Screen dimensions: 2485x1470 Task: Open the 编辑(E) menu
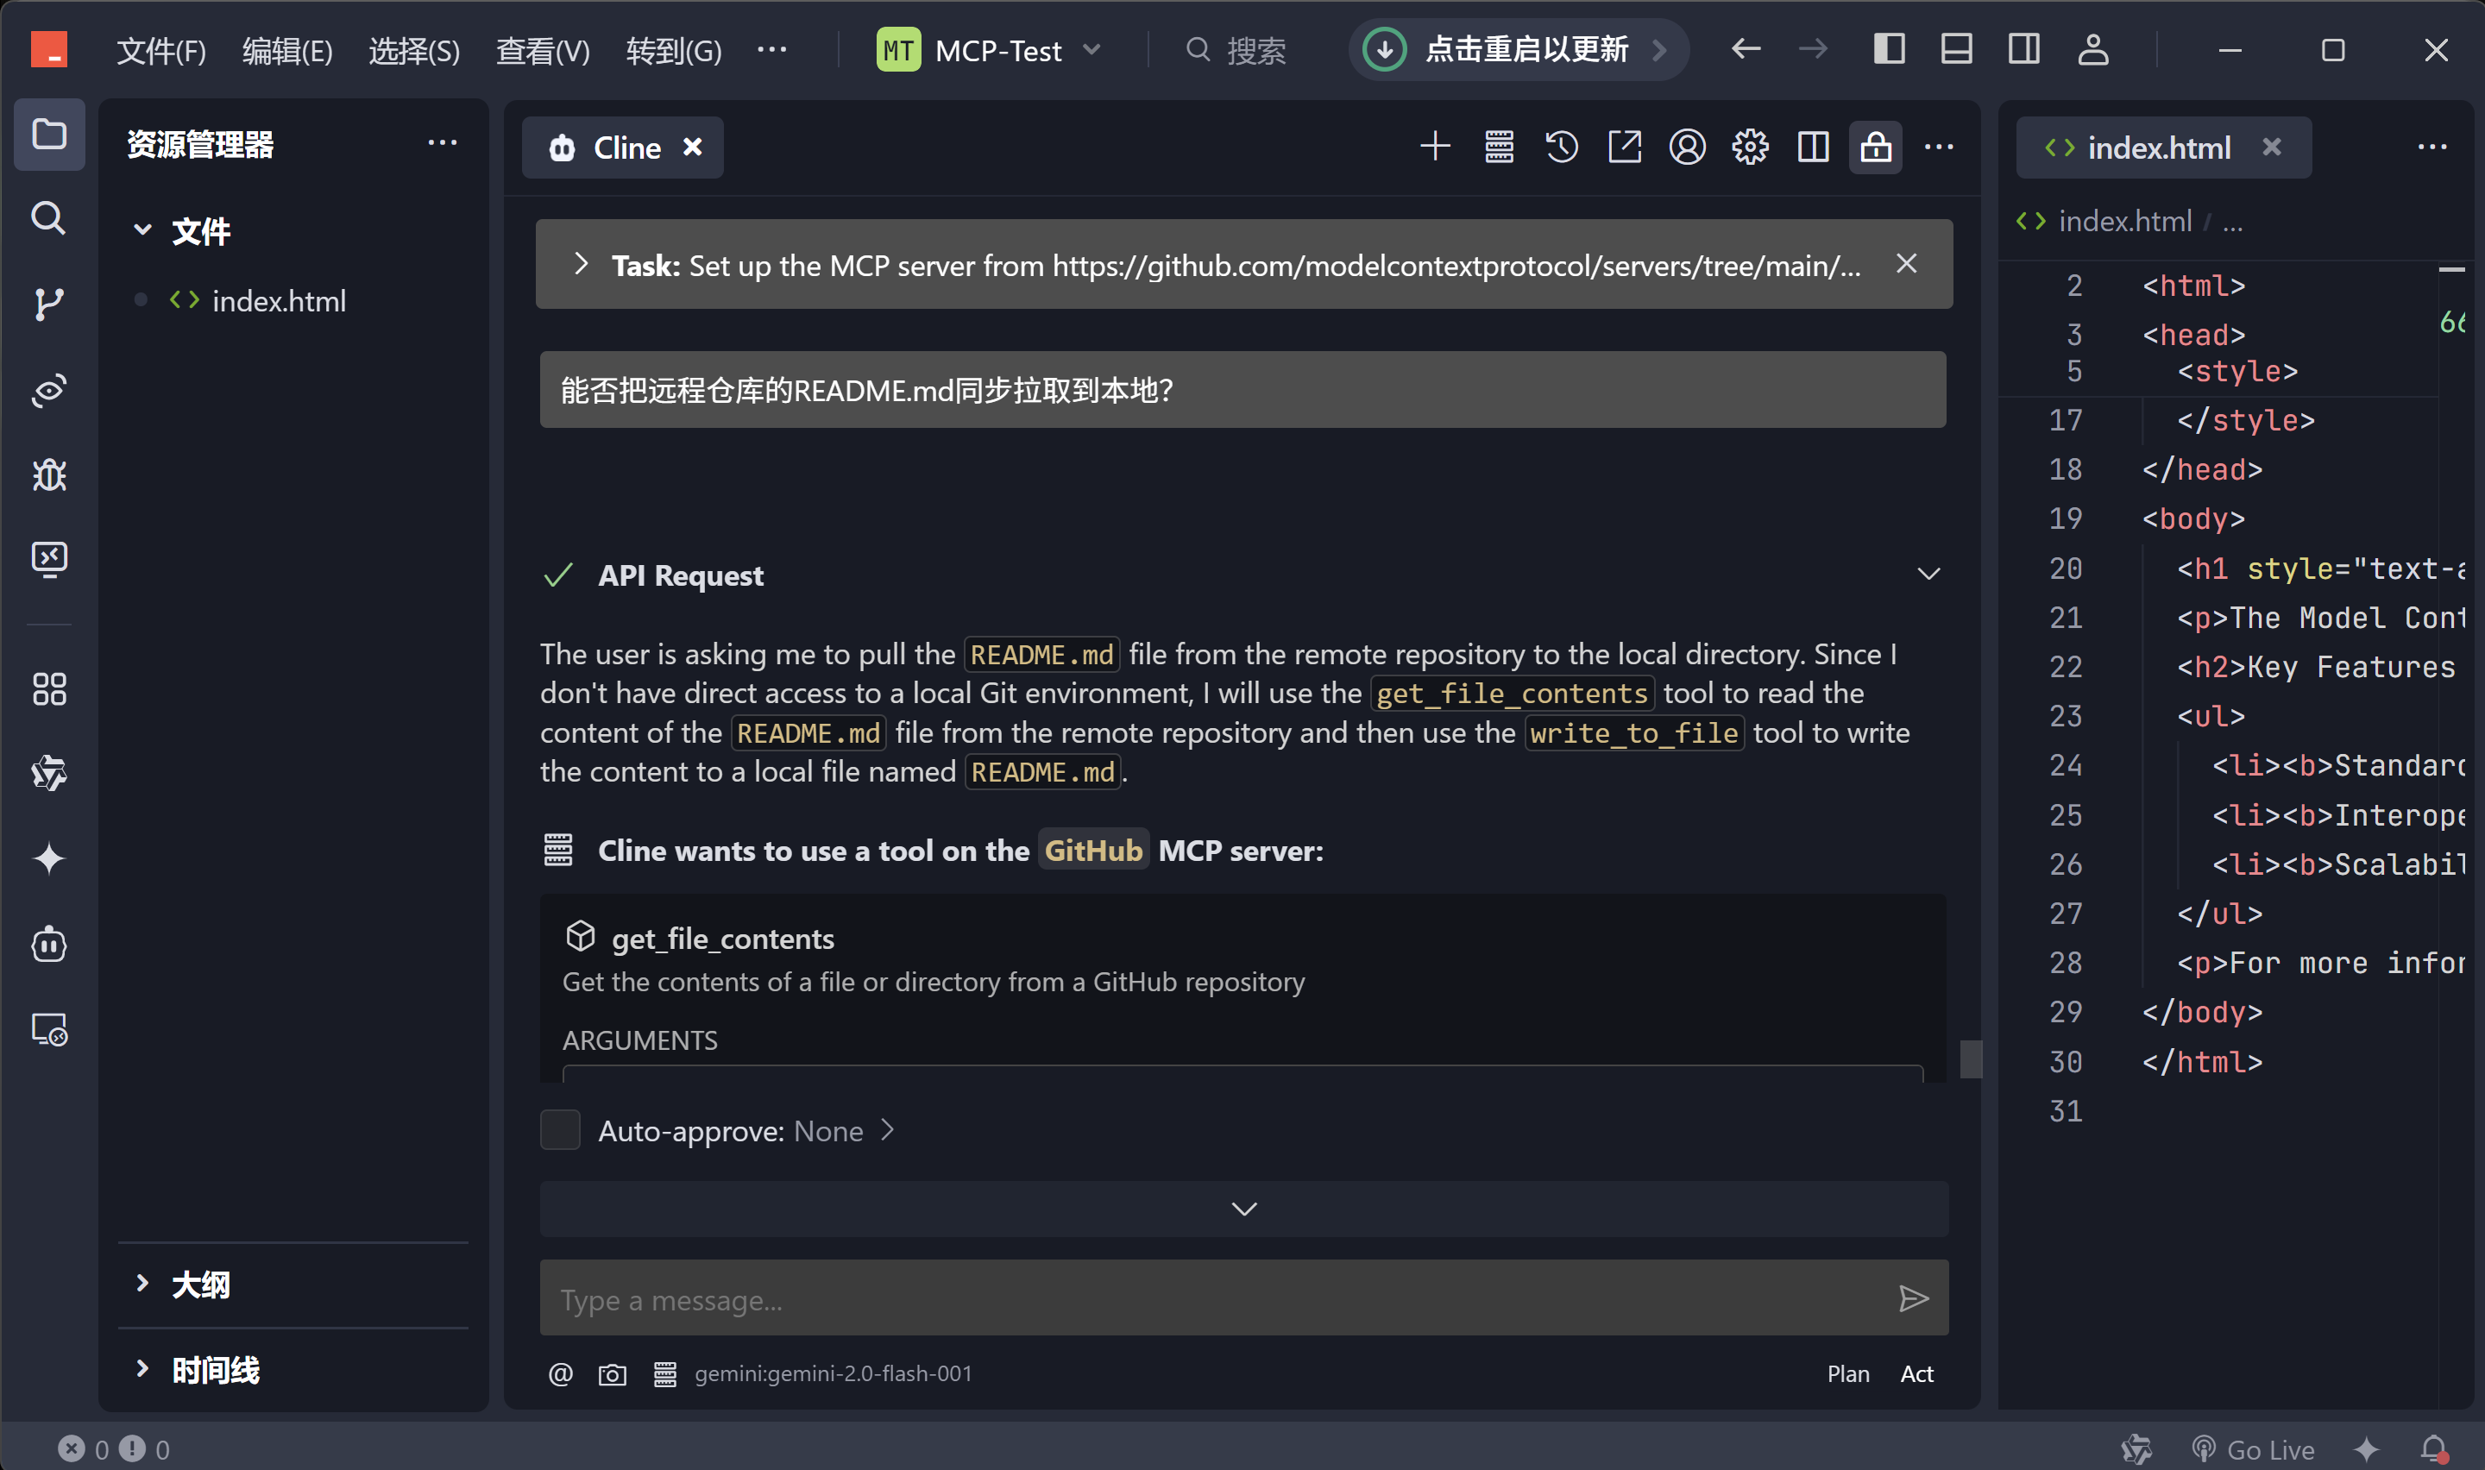point(287,51)
